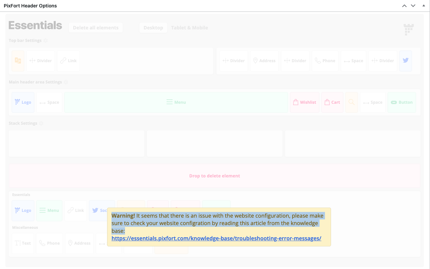Click the Miscellaneous section label

pos(25,227)
